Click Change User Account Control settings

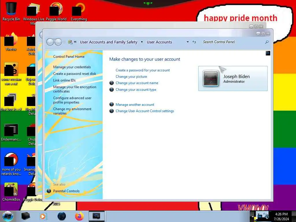coord(145,111)
